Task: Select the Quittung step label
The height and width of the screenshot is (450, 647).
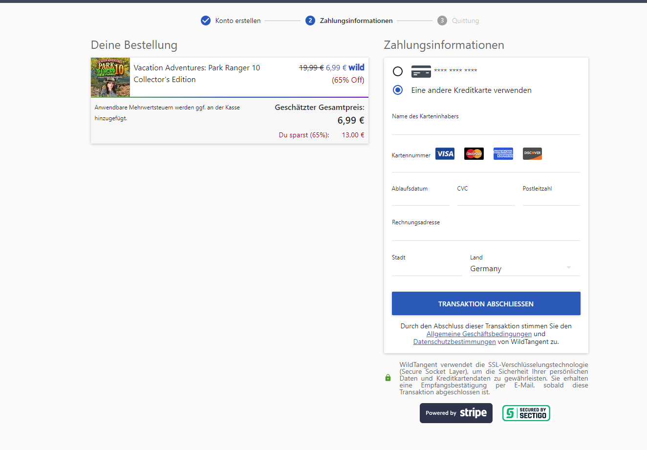Action: pyautogui.click(x=465, y=21)
